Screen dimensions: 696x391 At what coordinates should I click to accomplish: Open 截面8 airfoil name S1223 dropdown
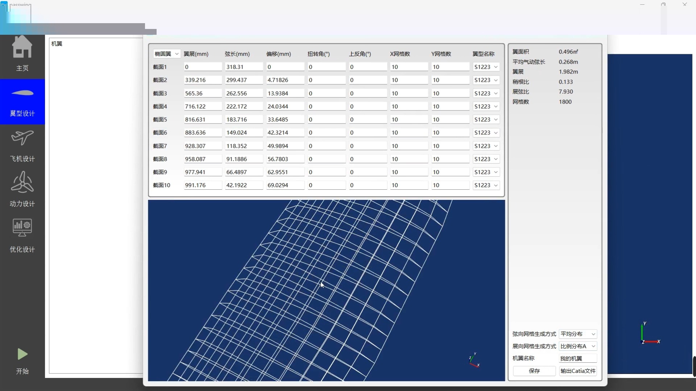click(486, 159)
